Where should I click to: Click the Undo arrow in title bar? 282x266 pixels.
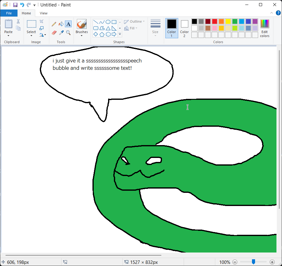(22, 5)
